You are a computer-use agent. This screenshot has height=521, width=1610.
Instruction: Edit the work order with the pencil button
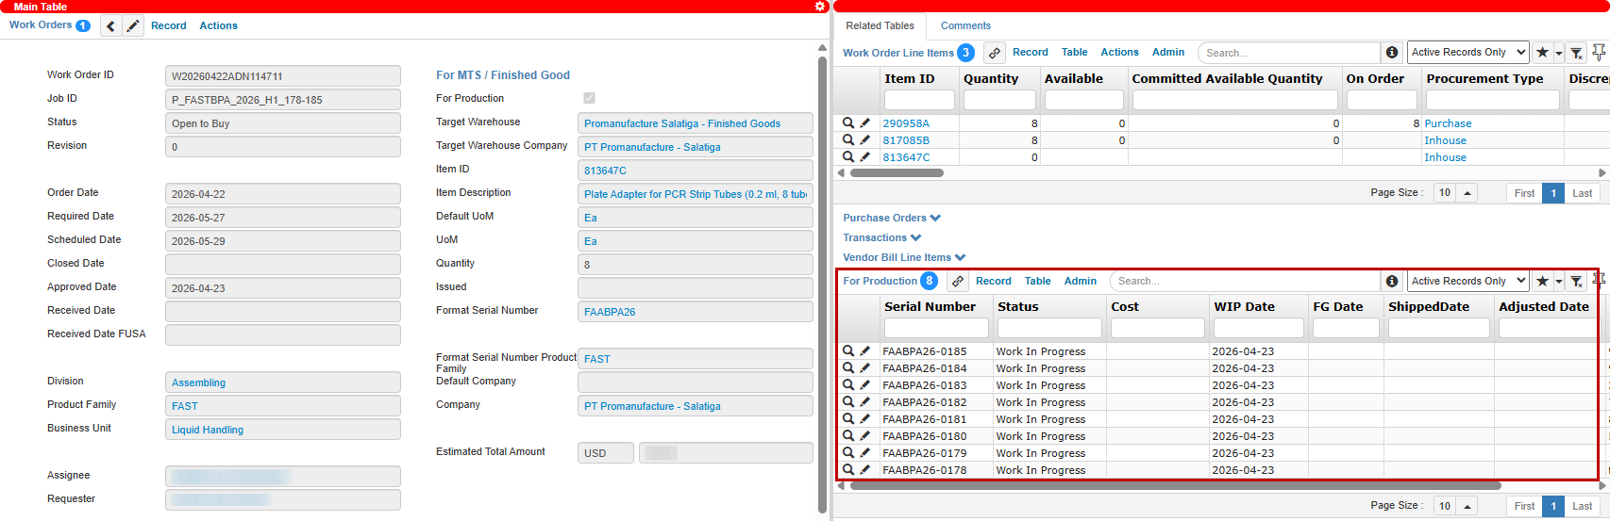click(133, 26)
